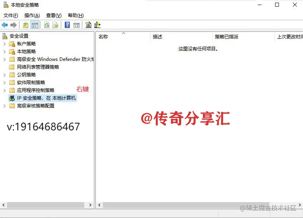Click the Up one level folder icon

point(26,25)
